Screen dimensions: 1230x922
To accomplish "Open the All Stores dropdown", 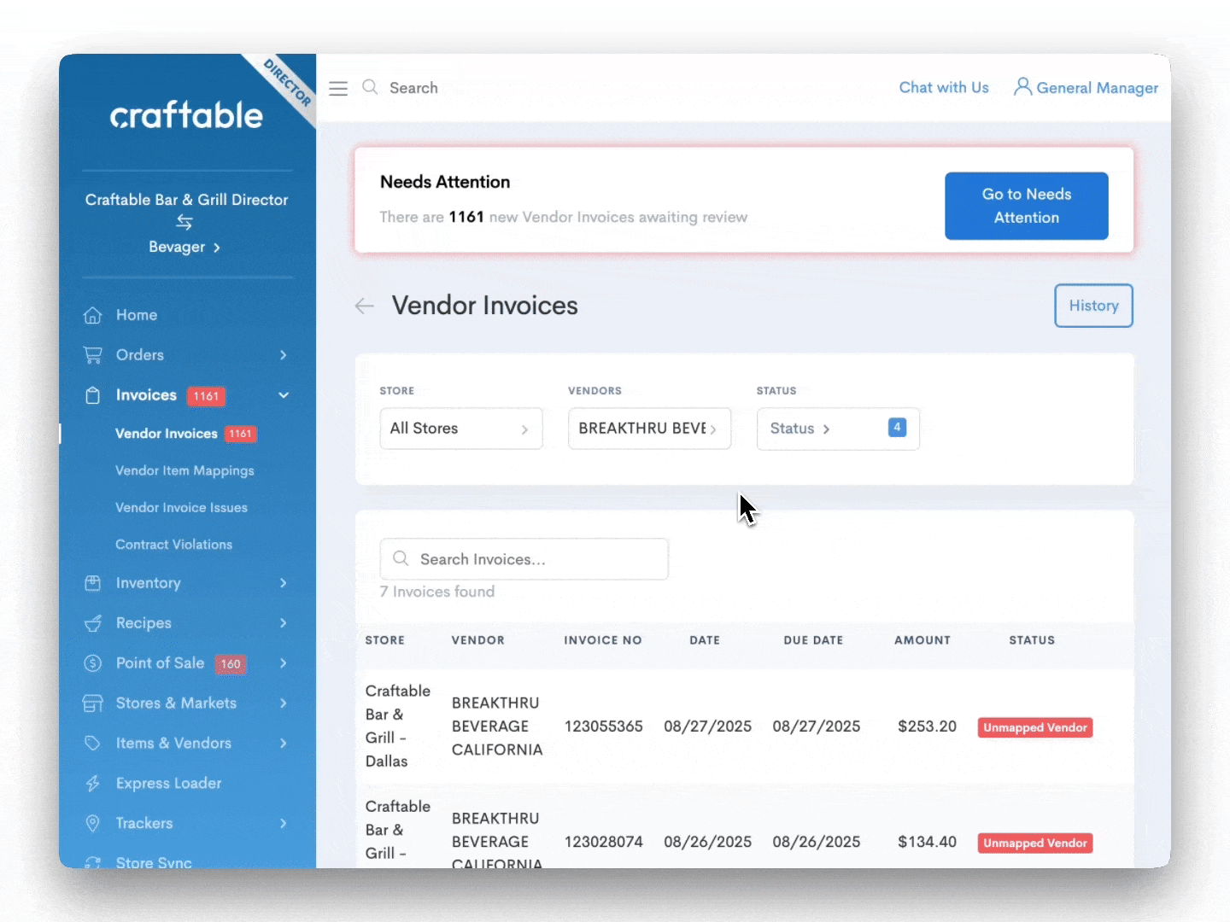I will (x=461, y=429).
